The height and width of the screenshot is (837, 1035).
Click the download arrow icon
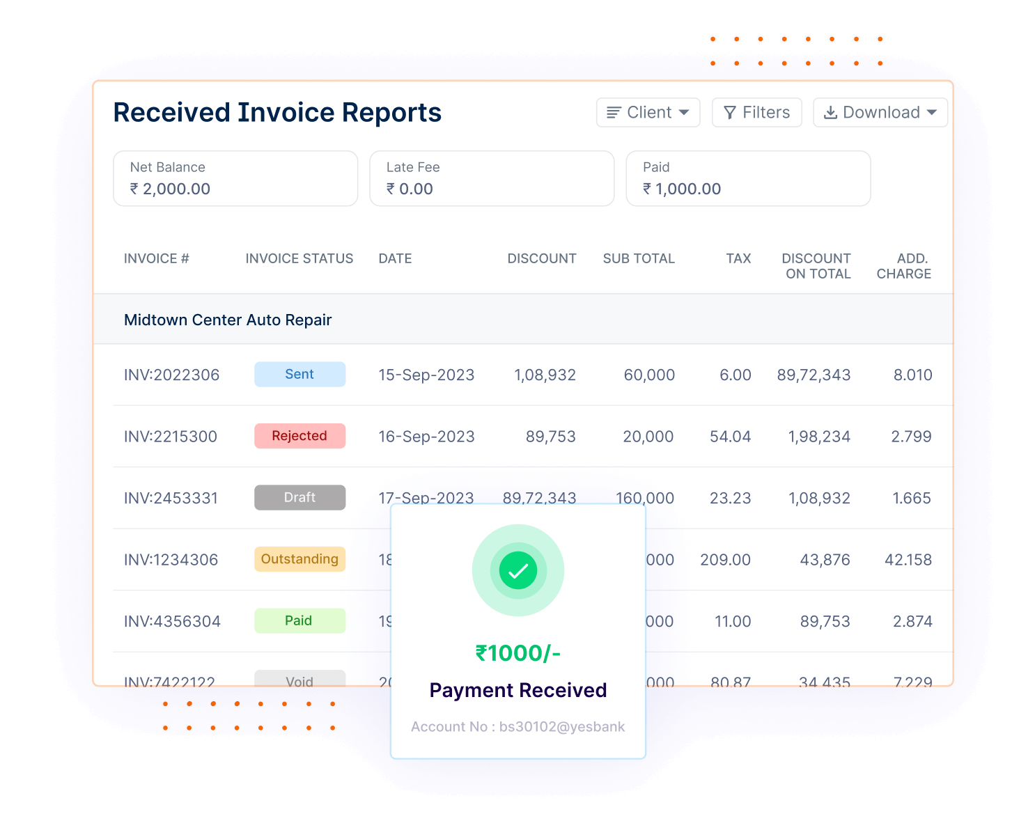(x=830, y=113)
